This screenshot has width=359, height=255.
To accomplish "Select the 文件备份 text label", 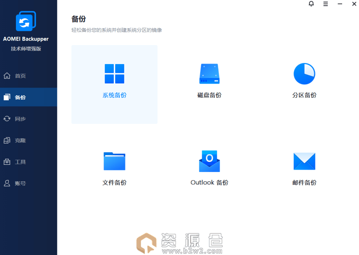I will tap(114, 183).
